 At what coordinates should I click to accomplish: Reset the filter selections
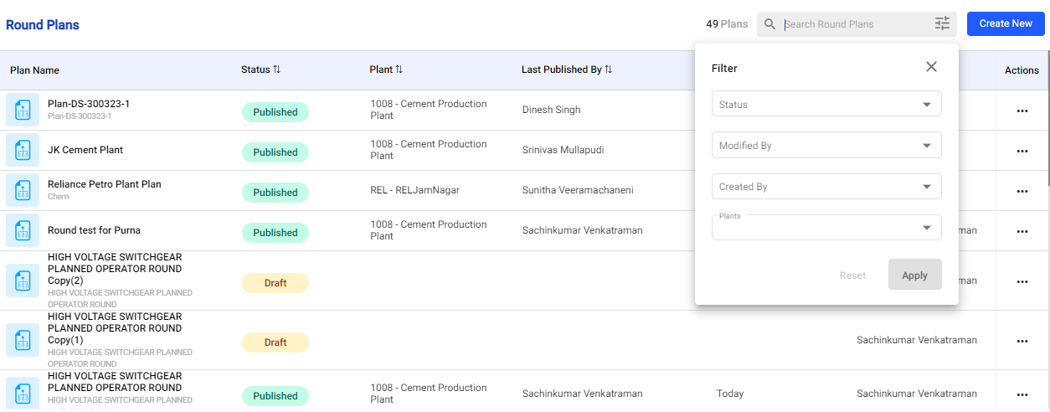(852, 276)
